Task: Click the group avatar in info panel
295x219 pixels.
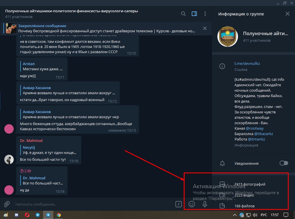Action: pyautogui.click(x=228, y=36)
